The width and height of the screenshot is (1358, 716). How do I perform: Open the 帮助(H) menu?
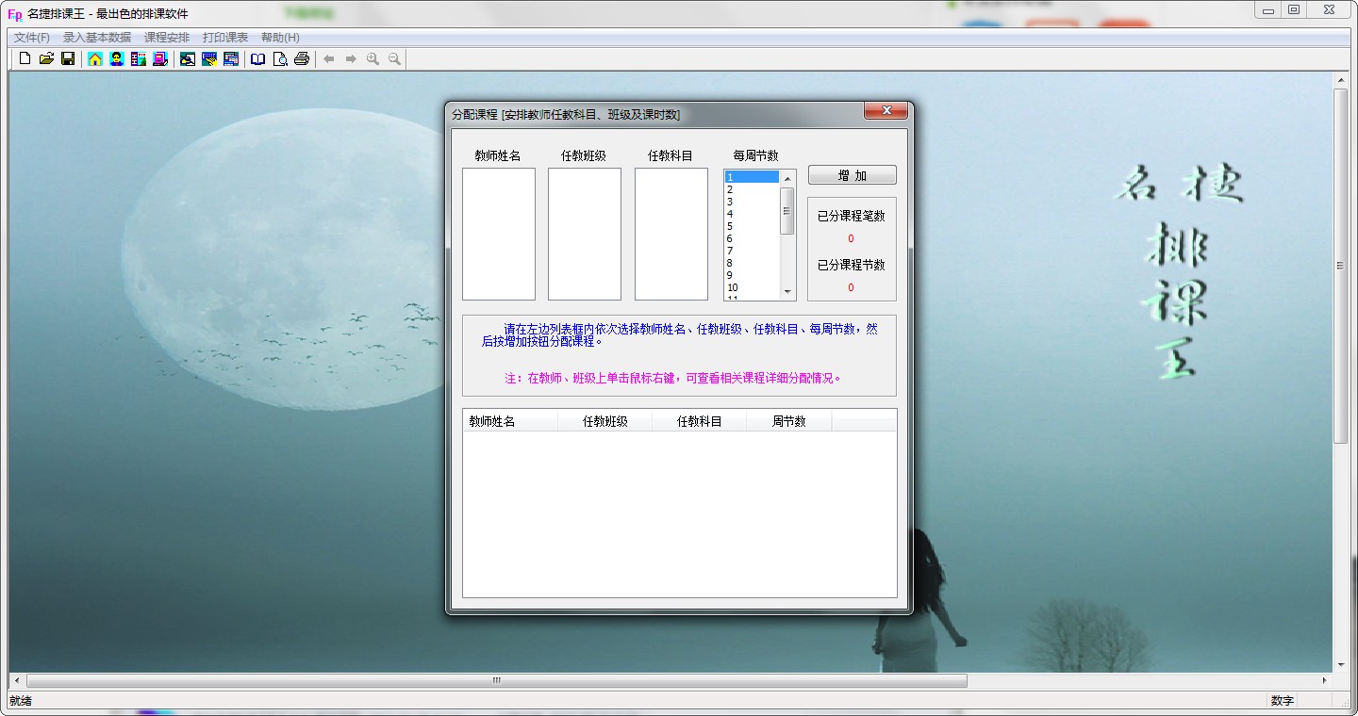click(x=278, y=37)
